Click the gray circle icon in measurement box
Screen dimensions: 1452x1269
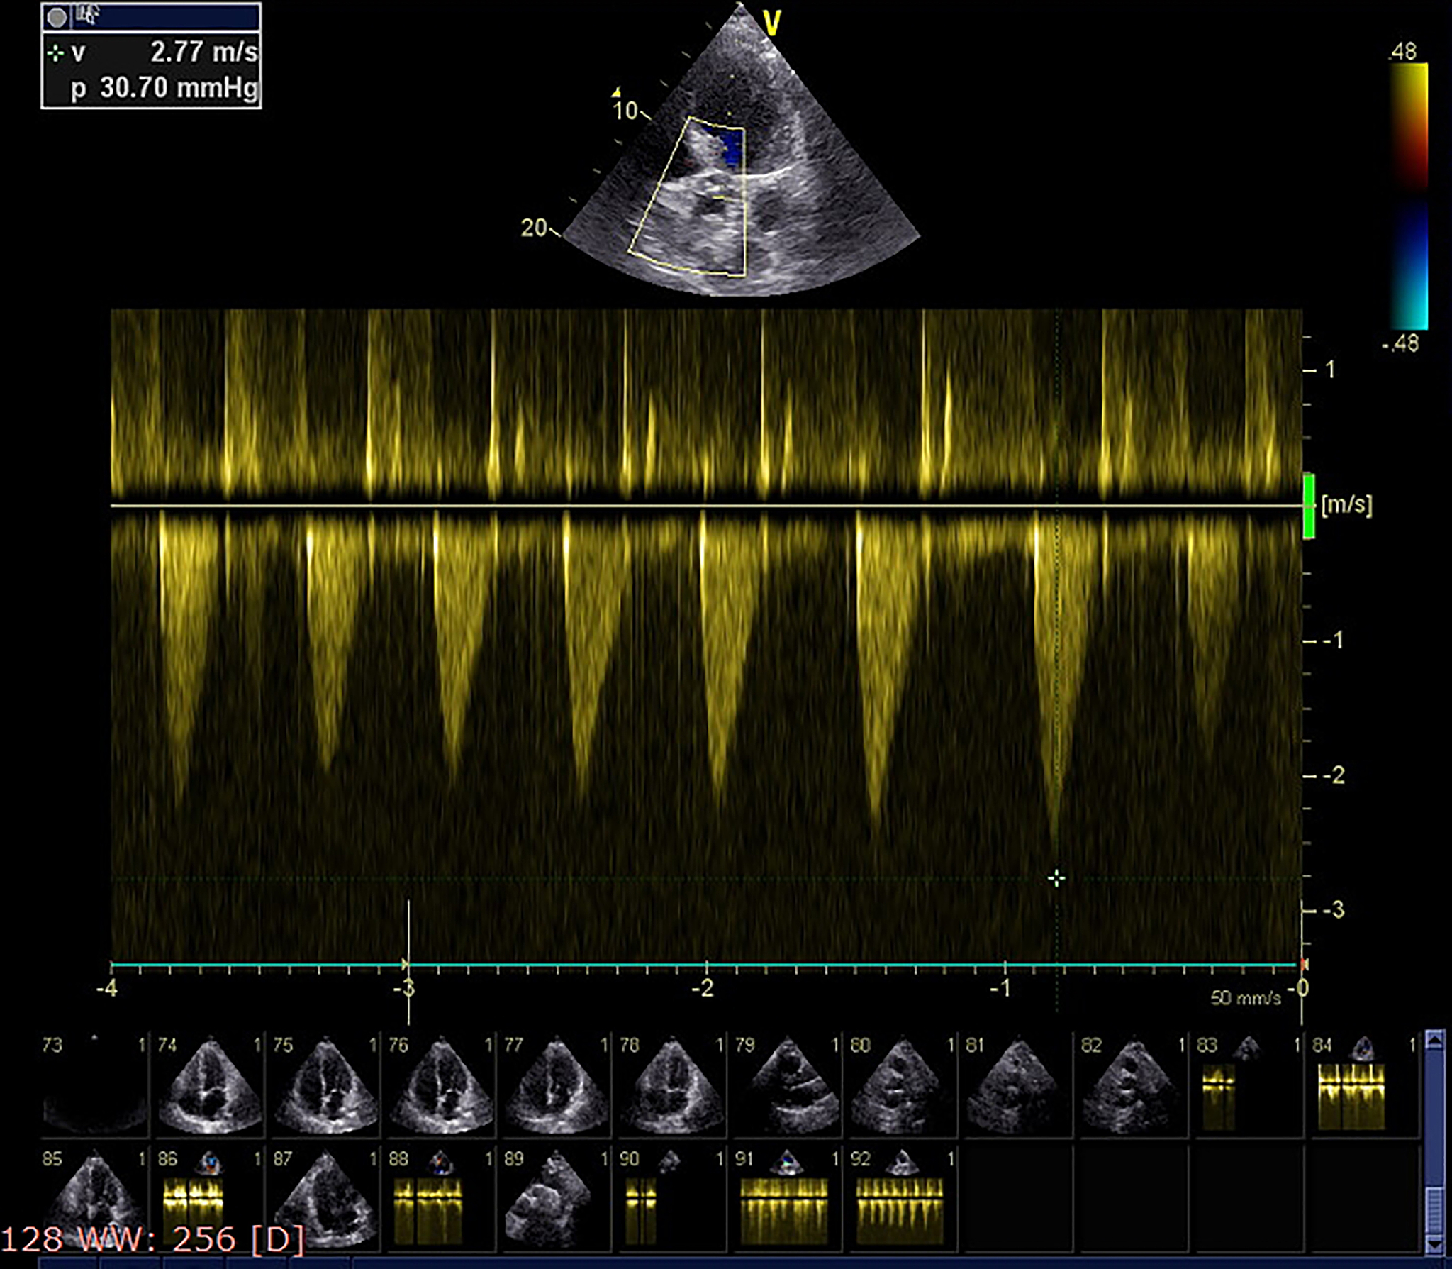click(57, 17)
